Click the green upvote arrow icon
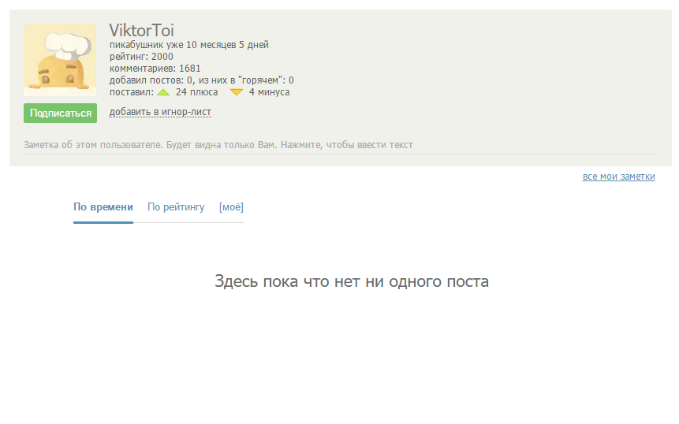Image resolution: width=679 pixels, height=424 pixels. click(163, 92)
